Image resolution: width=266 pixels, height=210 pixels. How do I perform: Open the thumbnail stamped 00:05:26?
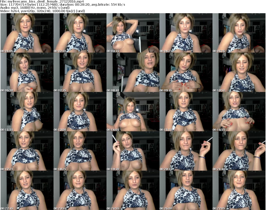(x=239, y=33)
